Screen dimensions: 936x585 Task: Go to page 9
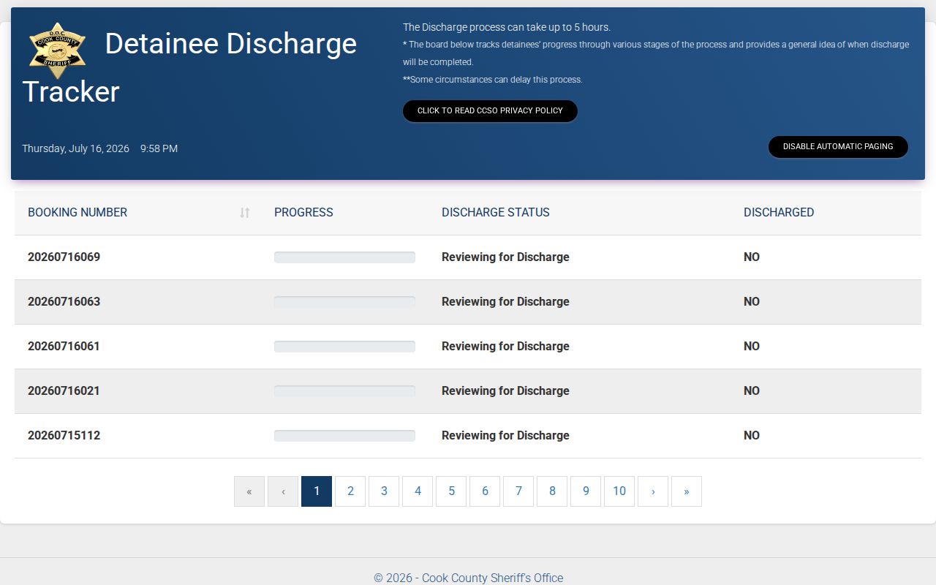[586, 491]
